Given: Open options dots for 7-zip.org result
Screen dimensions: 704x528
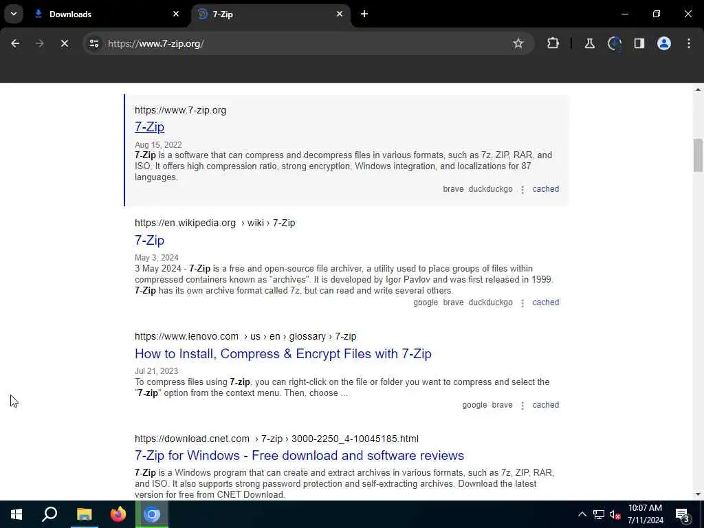Looking at the screenshot, I should tap(522, 190).
